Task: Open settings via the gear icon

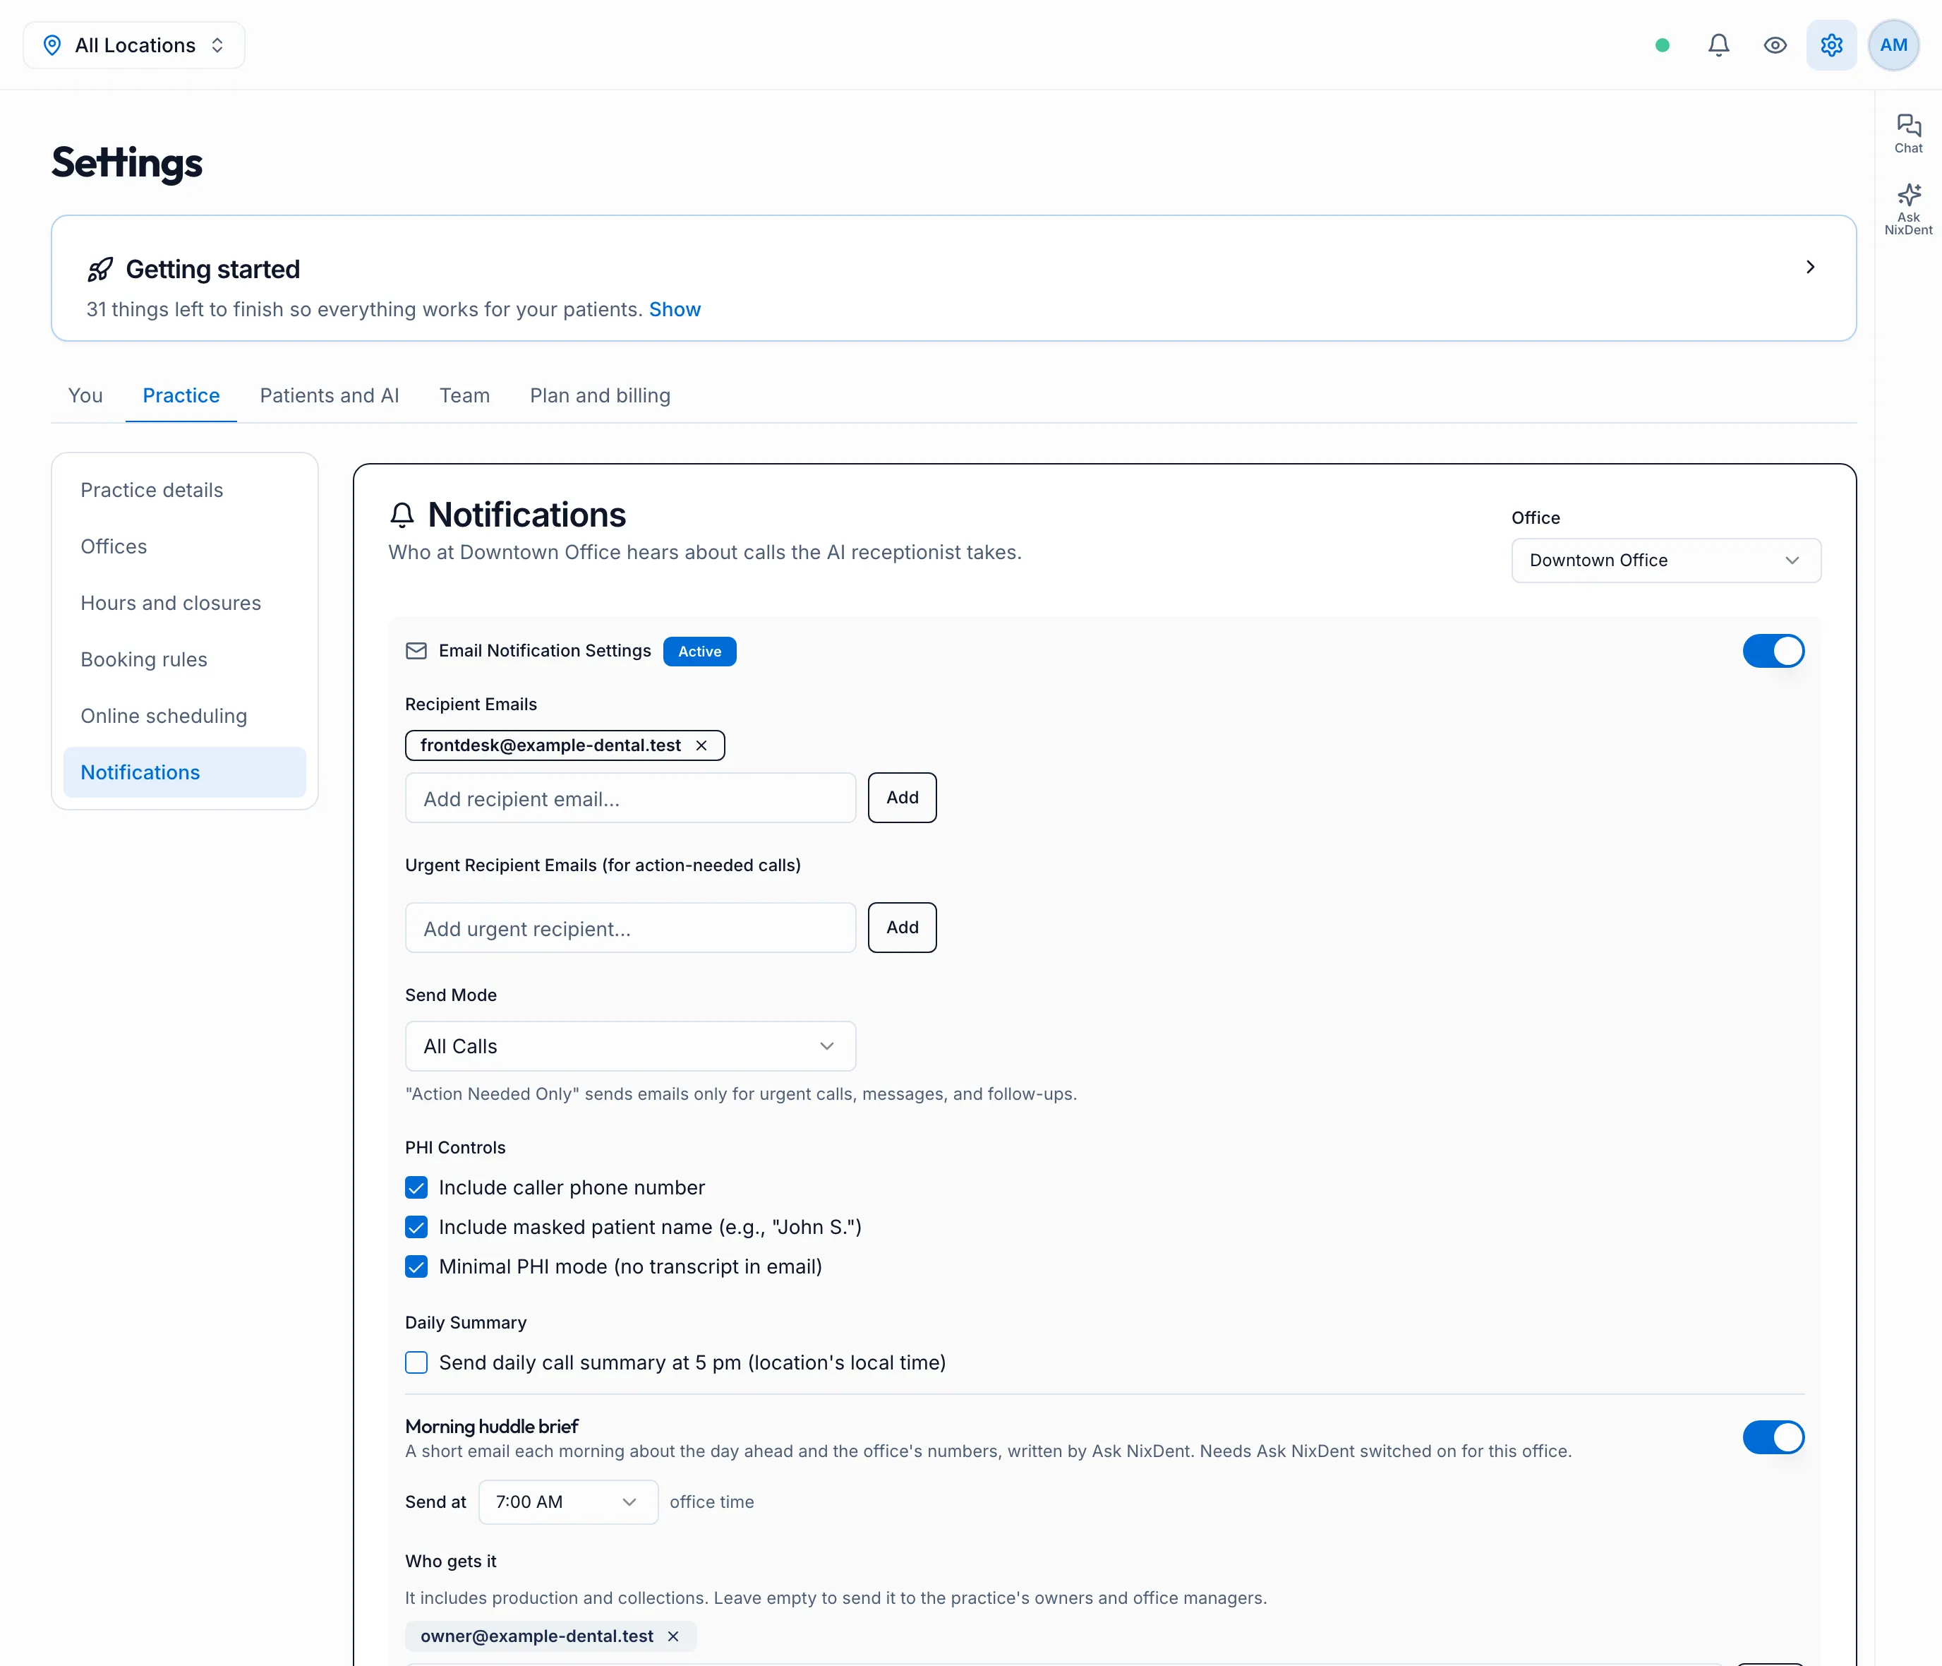Action: tap(1831, 45)
